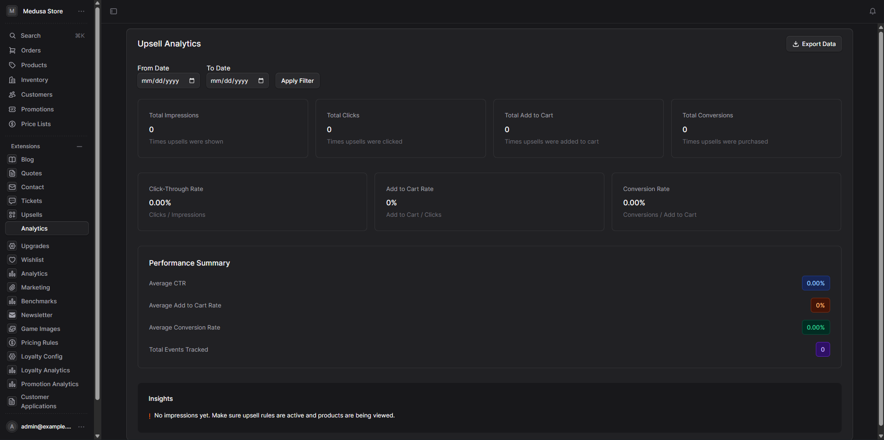884x440 pixels.
Task: Click the Add to Cart Rate 0% value
Action: (x=392, y=203)
